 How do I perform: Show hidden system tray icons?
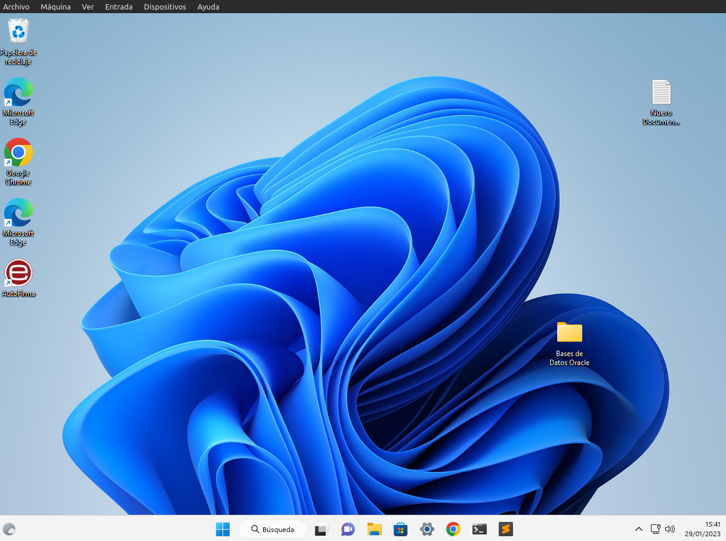click(x=638, y=529)
